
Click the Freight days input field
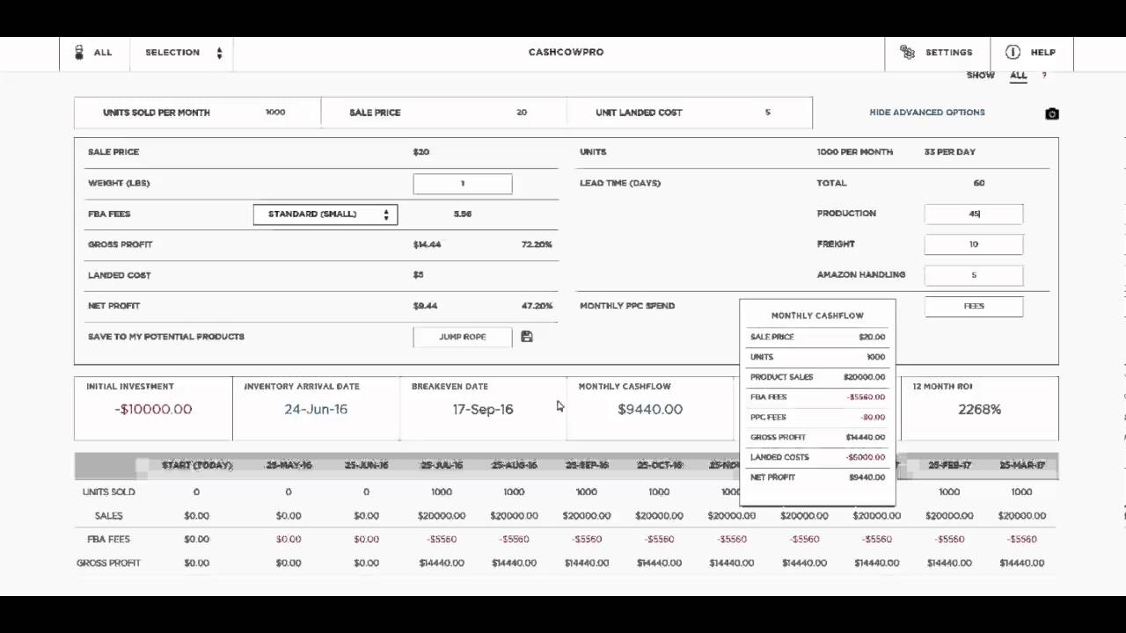point(974,244)
